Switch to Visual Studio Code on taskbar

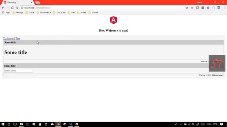pos(71,124)
